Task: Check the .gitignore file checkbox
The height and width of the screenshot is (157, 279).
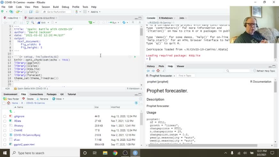Action: tap(5, 116)
